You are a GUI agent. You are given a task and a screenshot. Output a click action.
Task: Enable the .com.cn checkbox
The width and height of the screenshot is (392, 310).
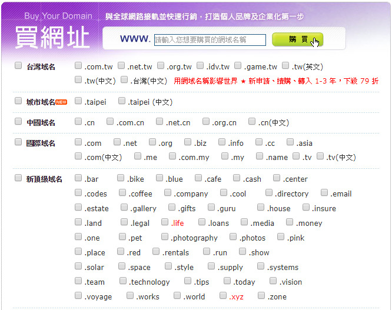110,122
